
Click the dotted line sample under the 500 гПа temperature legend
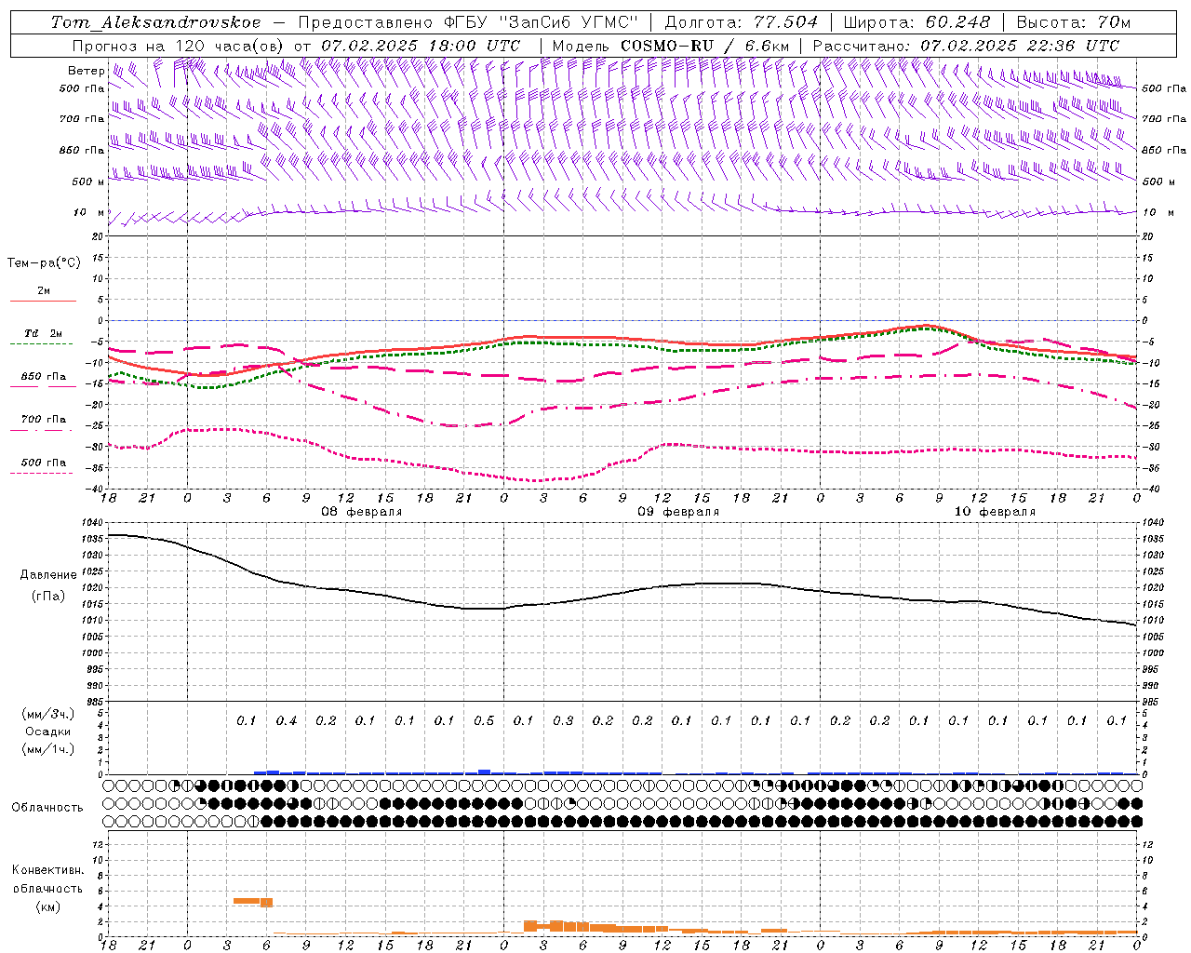click(42, 474)
